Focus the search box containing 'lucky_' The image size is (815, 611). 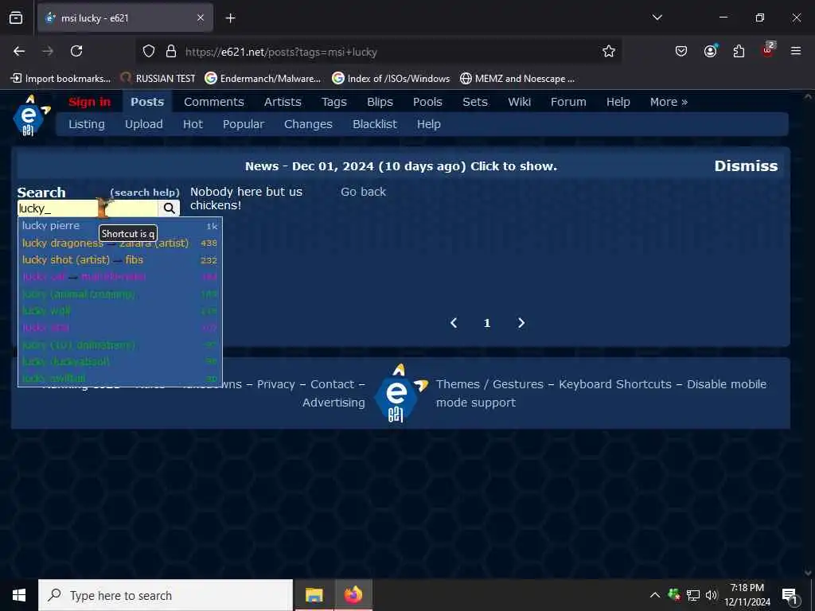click(88, 208)
